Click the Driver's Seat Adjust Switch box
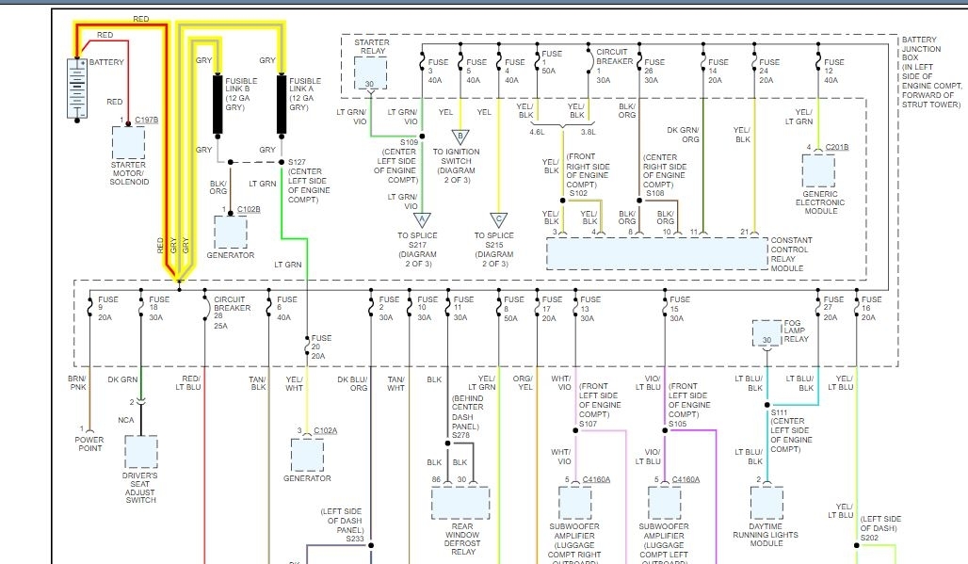The image size is (968, 564). coord(140,452)
